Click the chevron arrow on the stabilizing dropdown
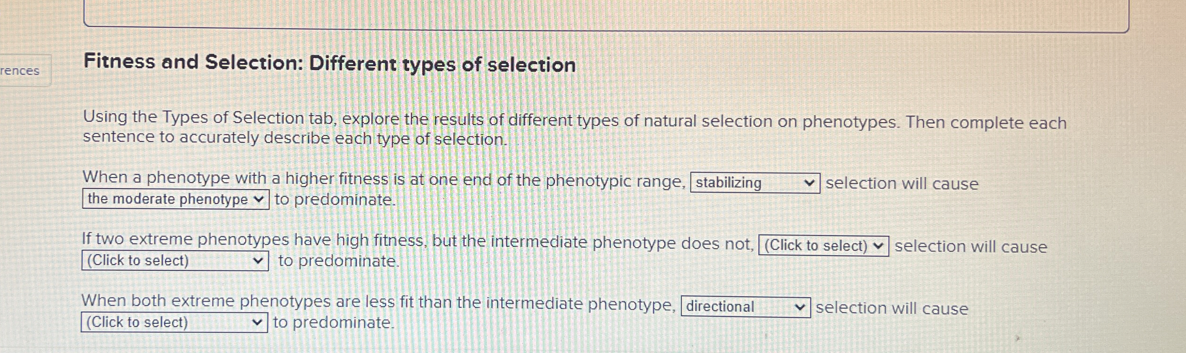The image size is (1186, 353). (809, 183)
